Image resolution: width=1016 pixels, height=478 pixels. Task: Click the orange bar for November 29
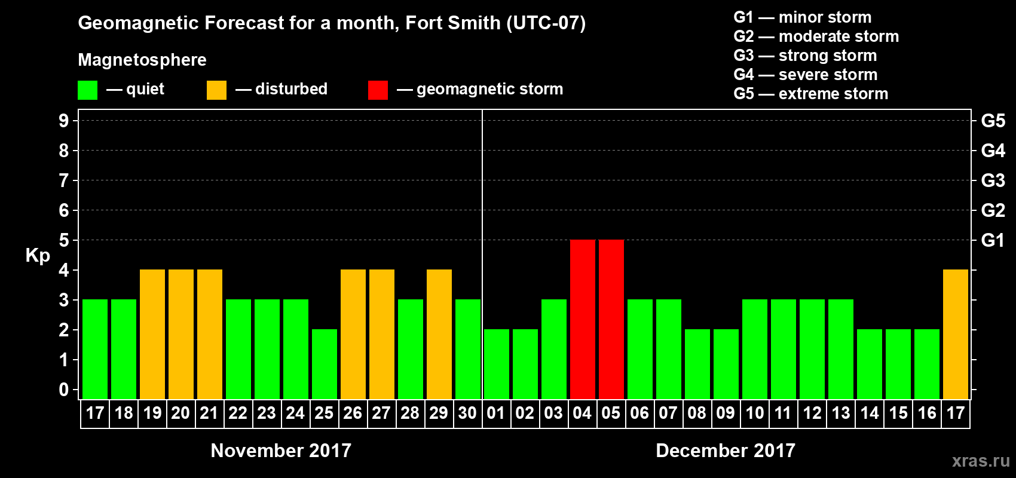point(439,334)
